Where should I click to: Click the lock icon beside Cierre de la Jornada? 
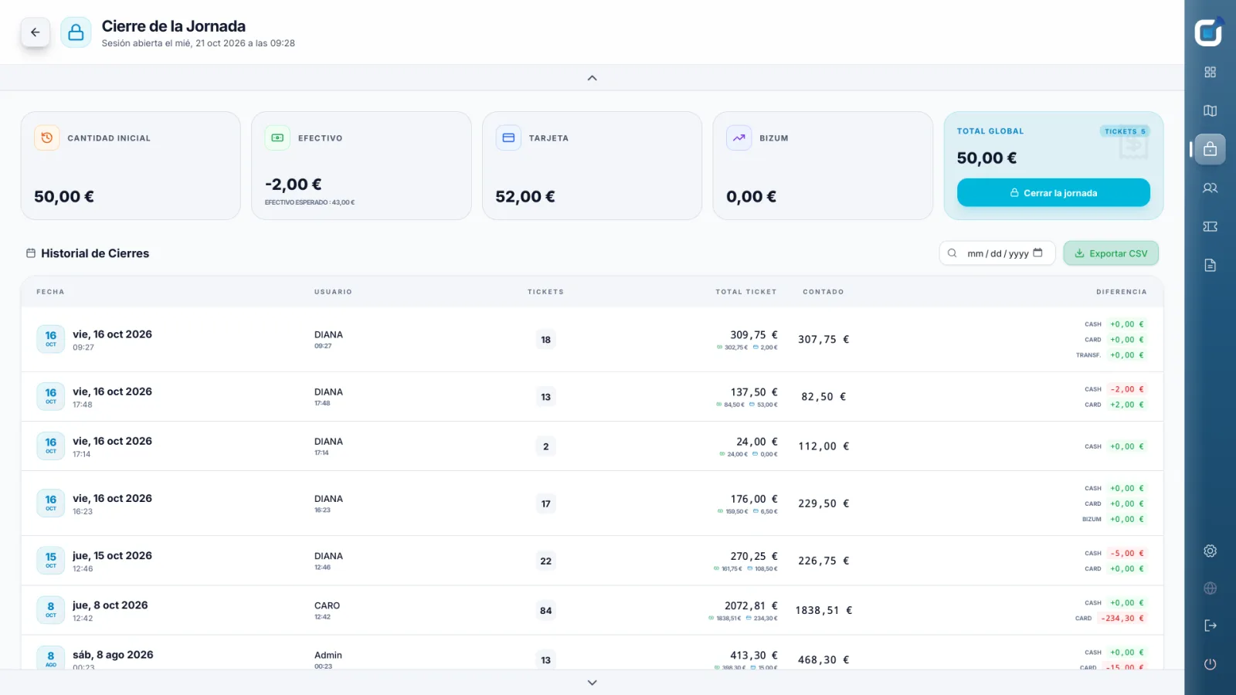(76, 32)
